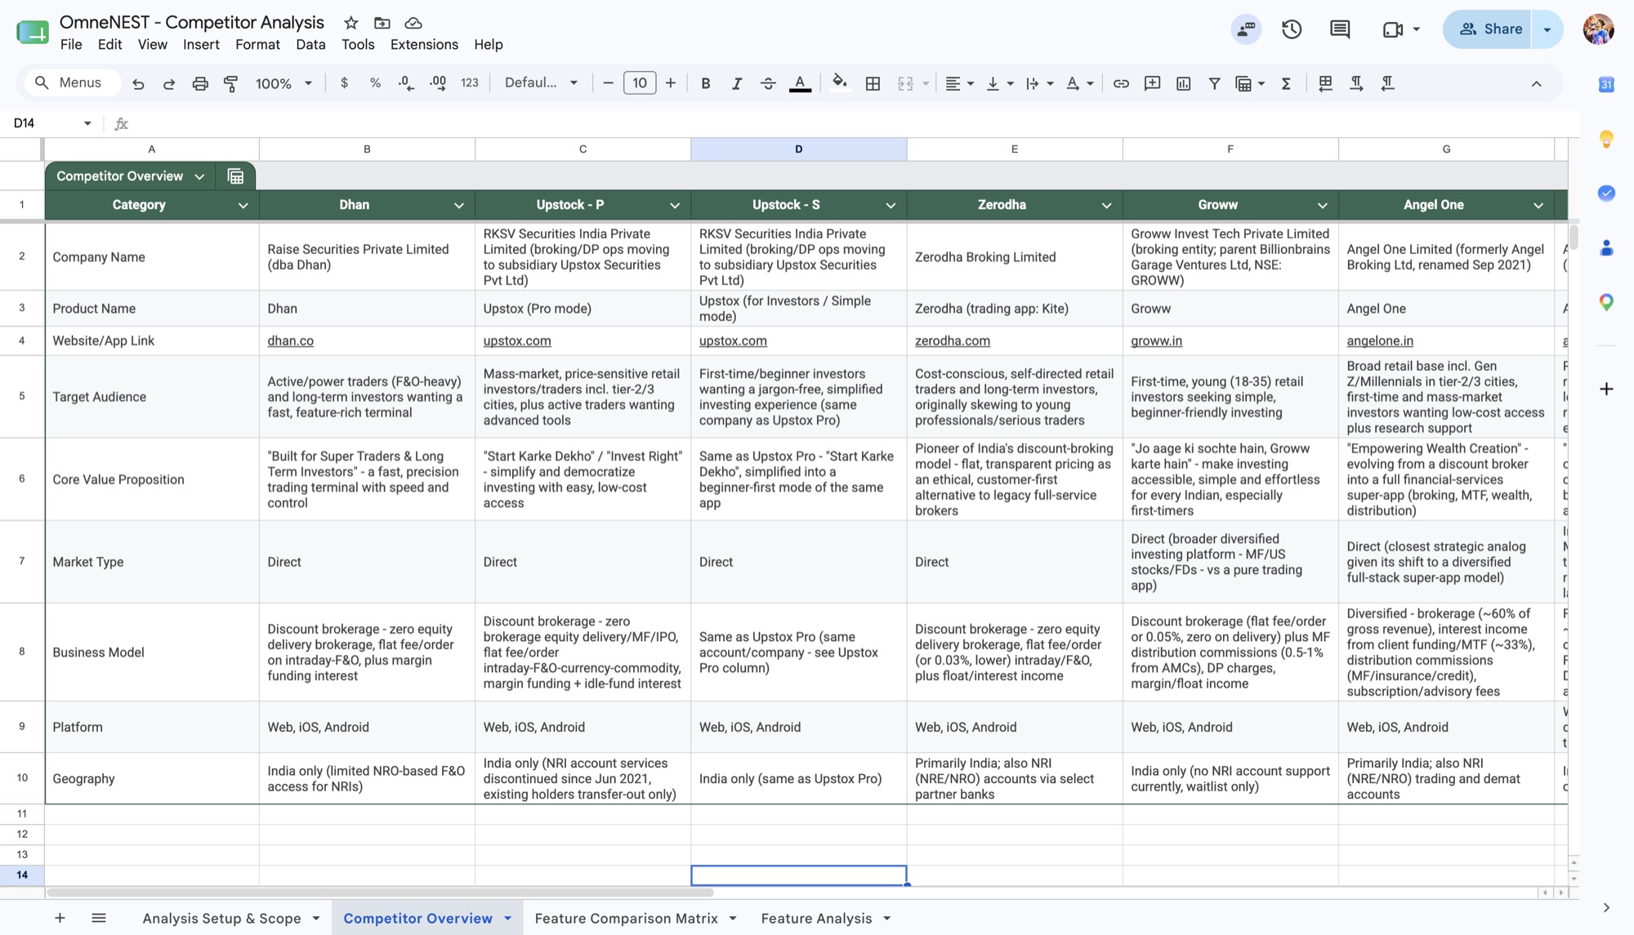Create a filter with funnel icon
This screenshot has height=935, width=1634.
[x=1214, y=83]
